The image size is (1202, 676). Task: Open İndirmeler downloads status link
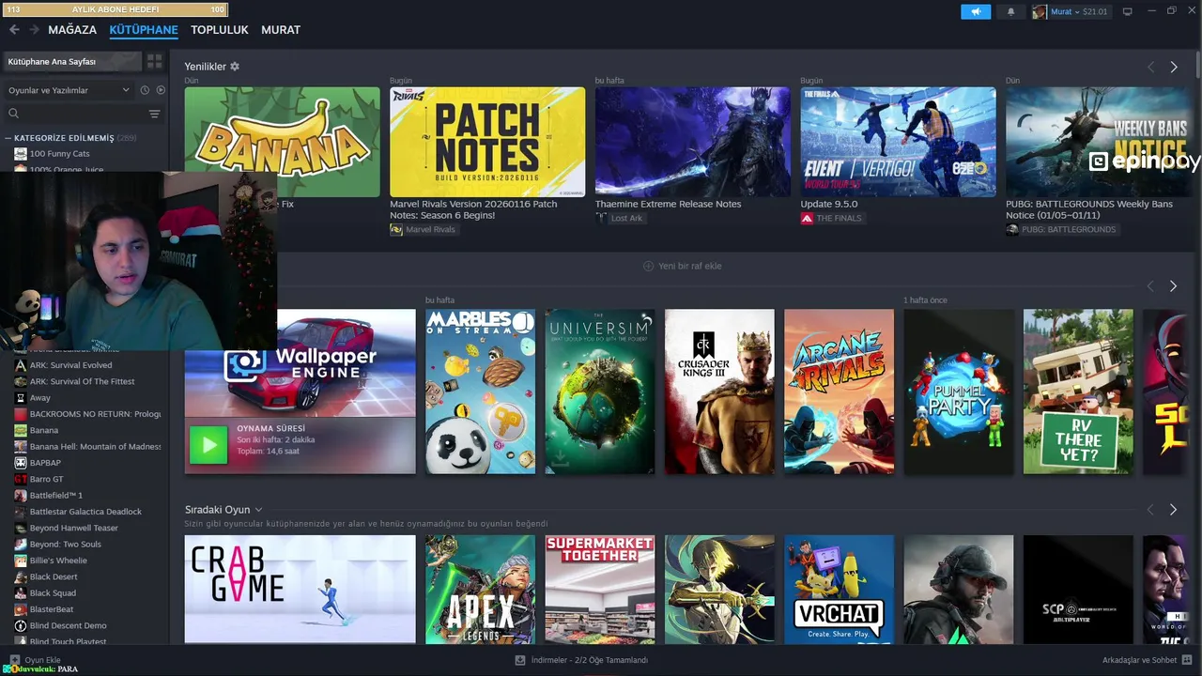pos(581,660)
